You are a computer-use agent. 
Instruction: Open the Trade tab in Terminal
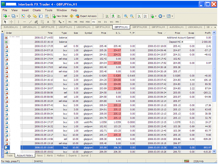pos(9,156)
